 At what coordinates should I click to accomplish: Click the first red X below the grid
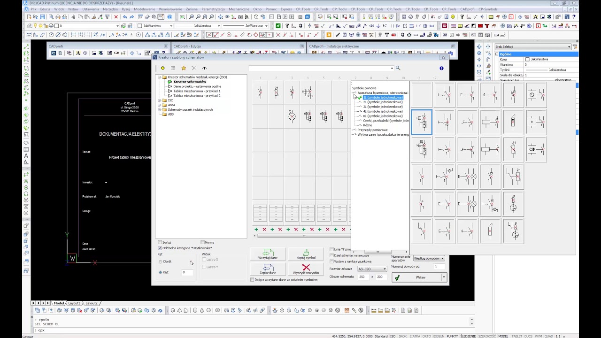coord(264,230)
